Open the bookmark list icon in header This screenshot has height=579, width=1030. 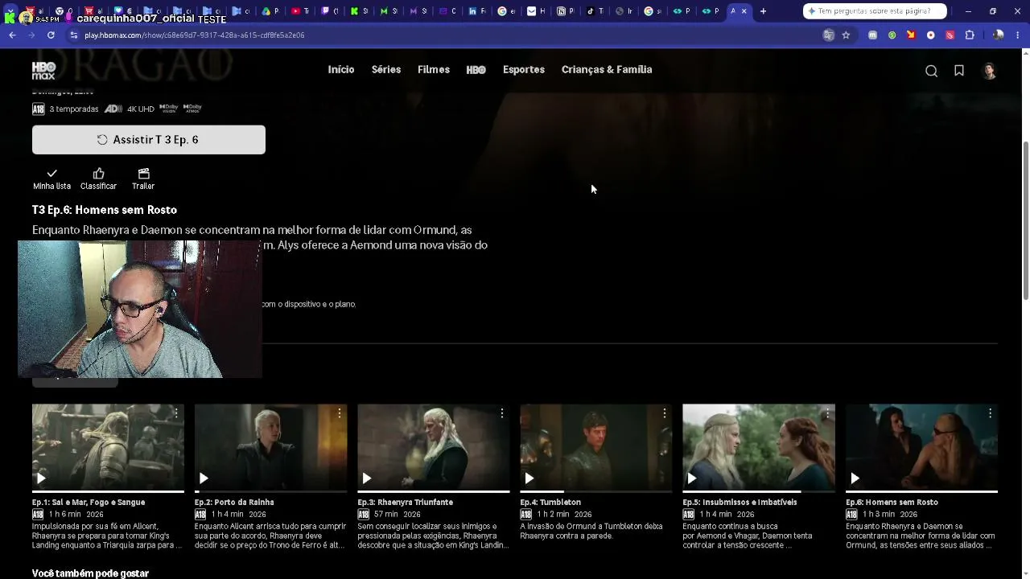click(x=959, y=71)
